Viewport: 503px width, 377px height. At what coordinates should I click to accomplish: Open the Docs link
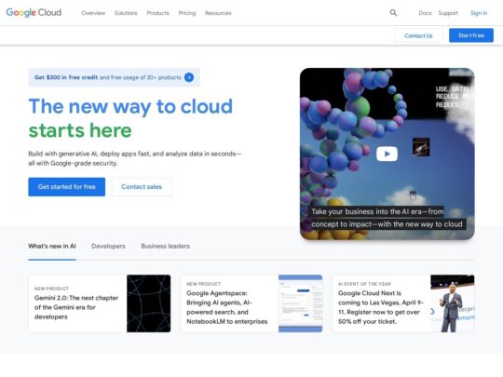[x=425, y=13]
